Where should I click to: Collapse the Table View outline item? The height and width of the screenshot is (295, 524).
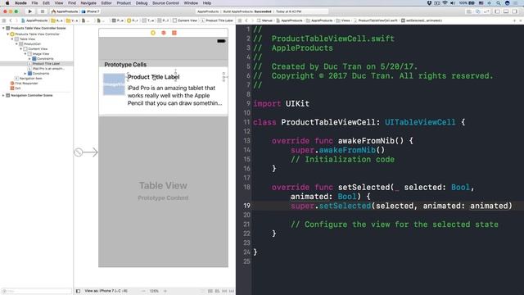(x=12, y=39)
